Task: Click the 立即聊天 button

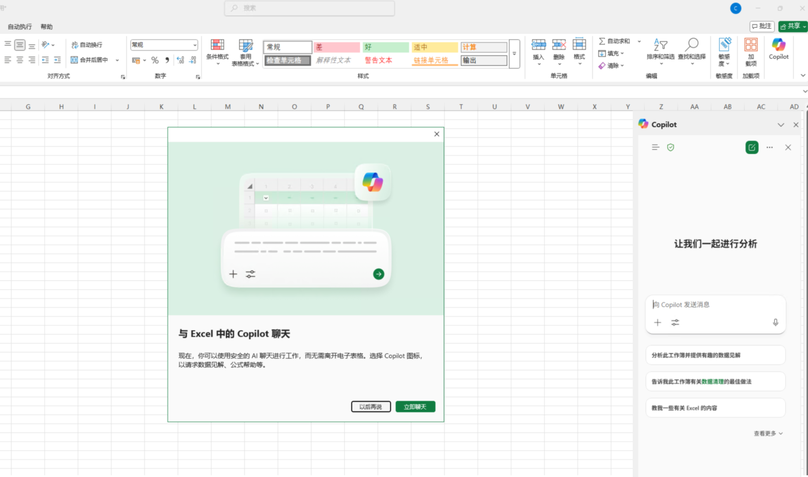Action: [415, 407]
